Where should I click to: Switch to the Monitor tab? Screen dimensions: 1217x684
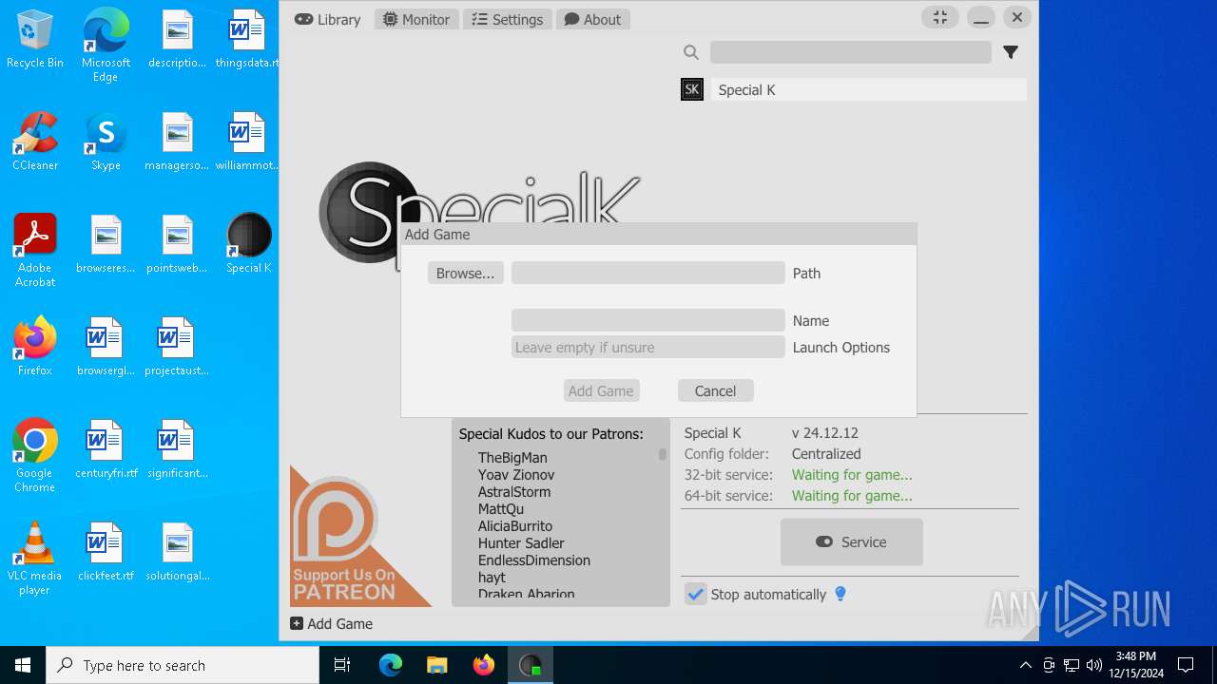pyautogui.click(x=416, y=19)
